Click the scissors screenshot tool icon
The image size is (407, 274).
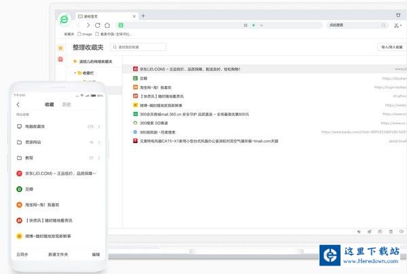click(x=397, y=25)
